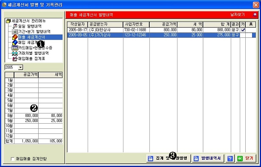Uncheck the 카 checkbox for (주)대한상사
The image size is (261, 167).
click(x=243, y=30)
